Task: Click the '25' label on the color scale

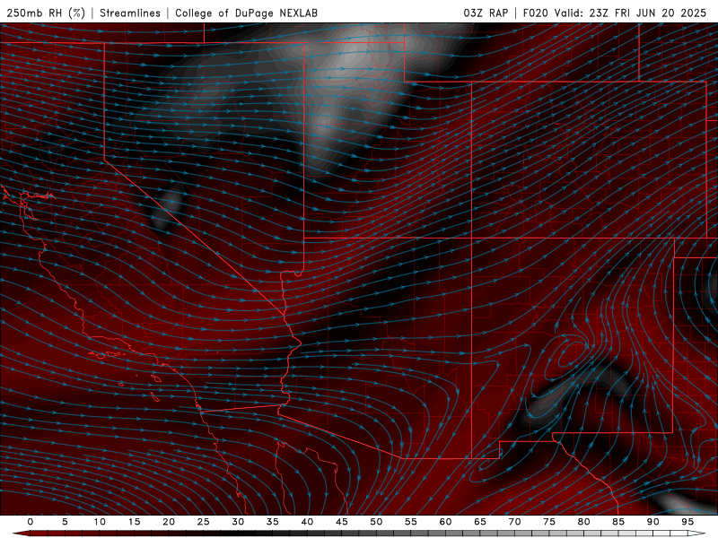Action: (x=204, y=522)
